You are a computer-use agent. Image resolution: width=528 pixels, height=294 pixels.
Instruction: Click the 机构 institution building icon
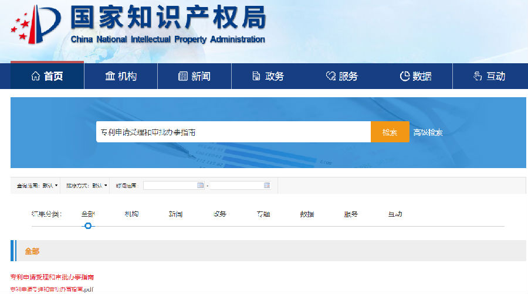[110, 76]
